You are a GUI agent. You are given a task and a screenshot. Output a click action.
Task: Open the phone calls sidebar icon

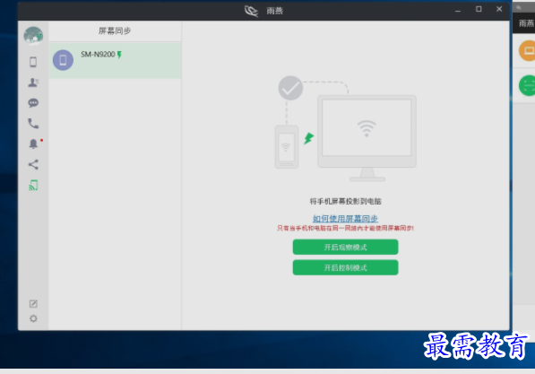click(x=33, y=123)
